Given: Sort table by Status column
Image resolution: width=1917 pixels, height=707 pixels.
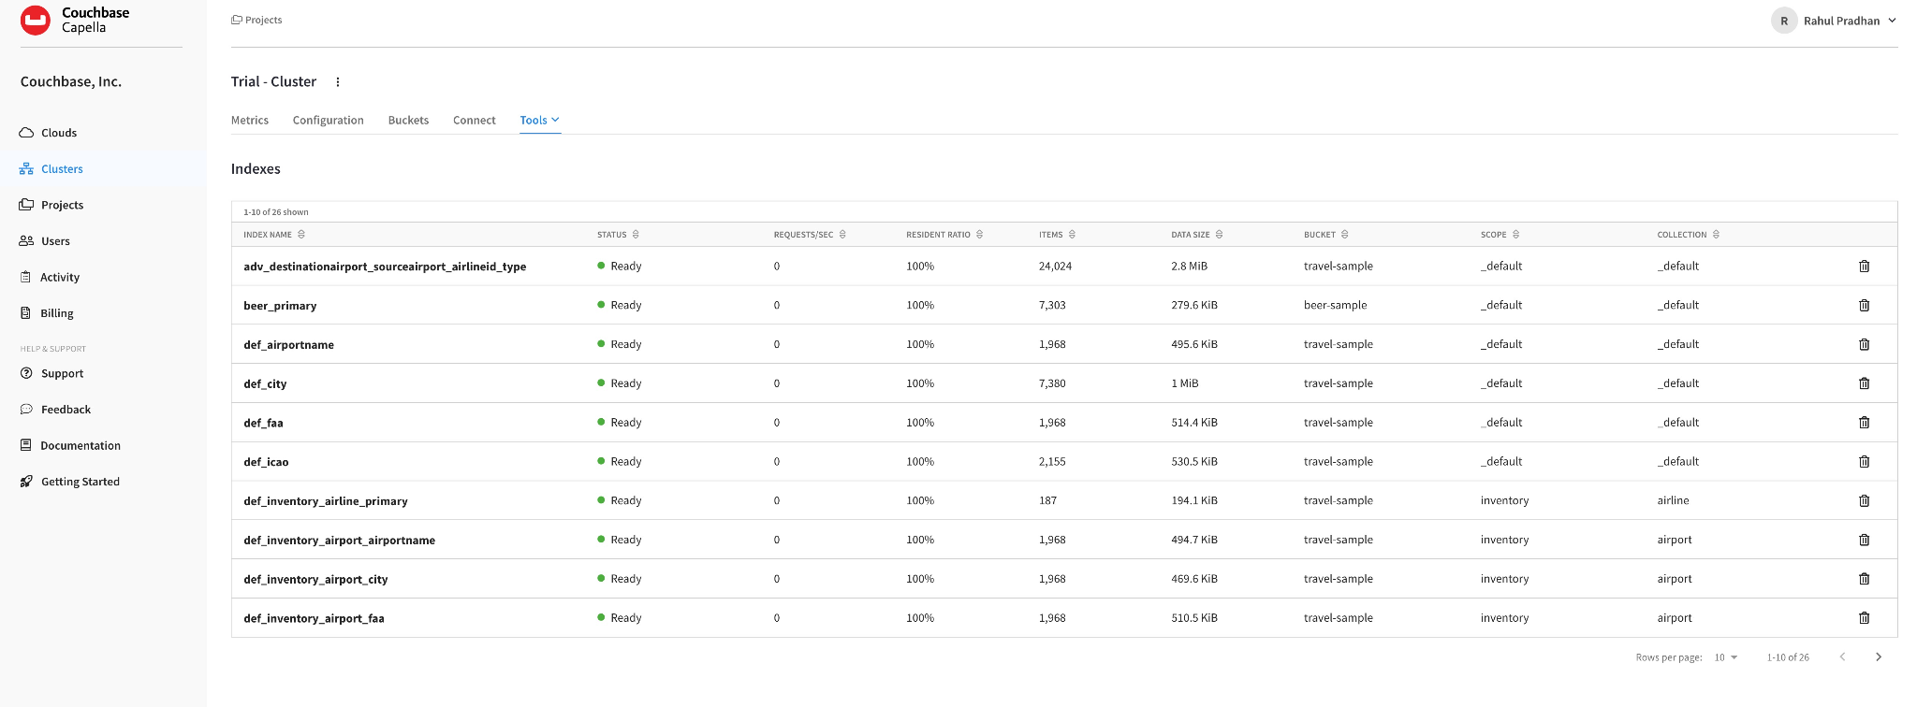Looking at the screenshot, I should [636, 235].
